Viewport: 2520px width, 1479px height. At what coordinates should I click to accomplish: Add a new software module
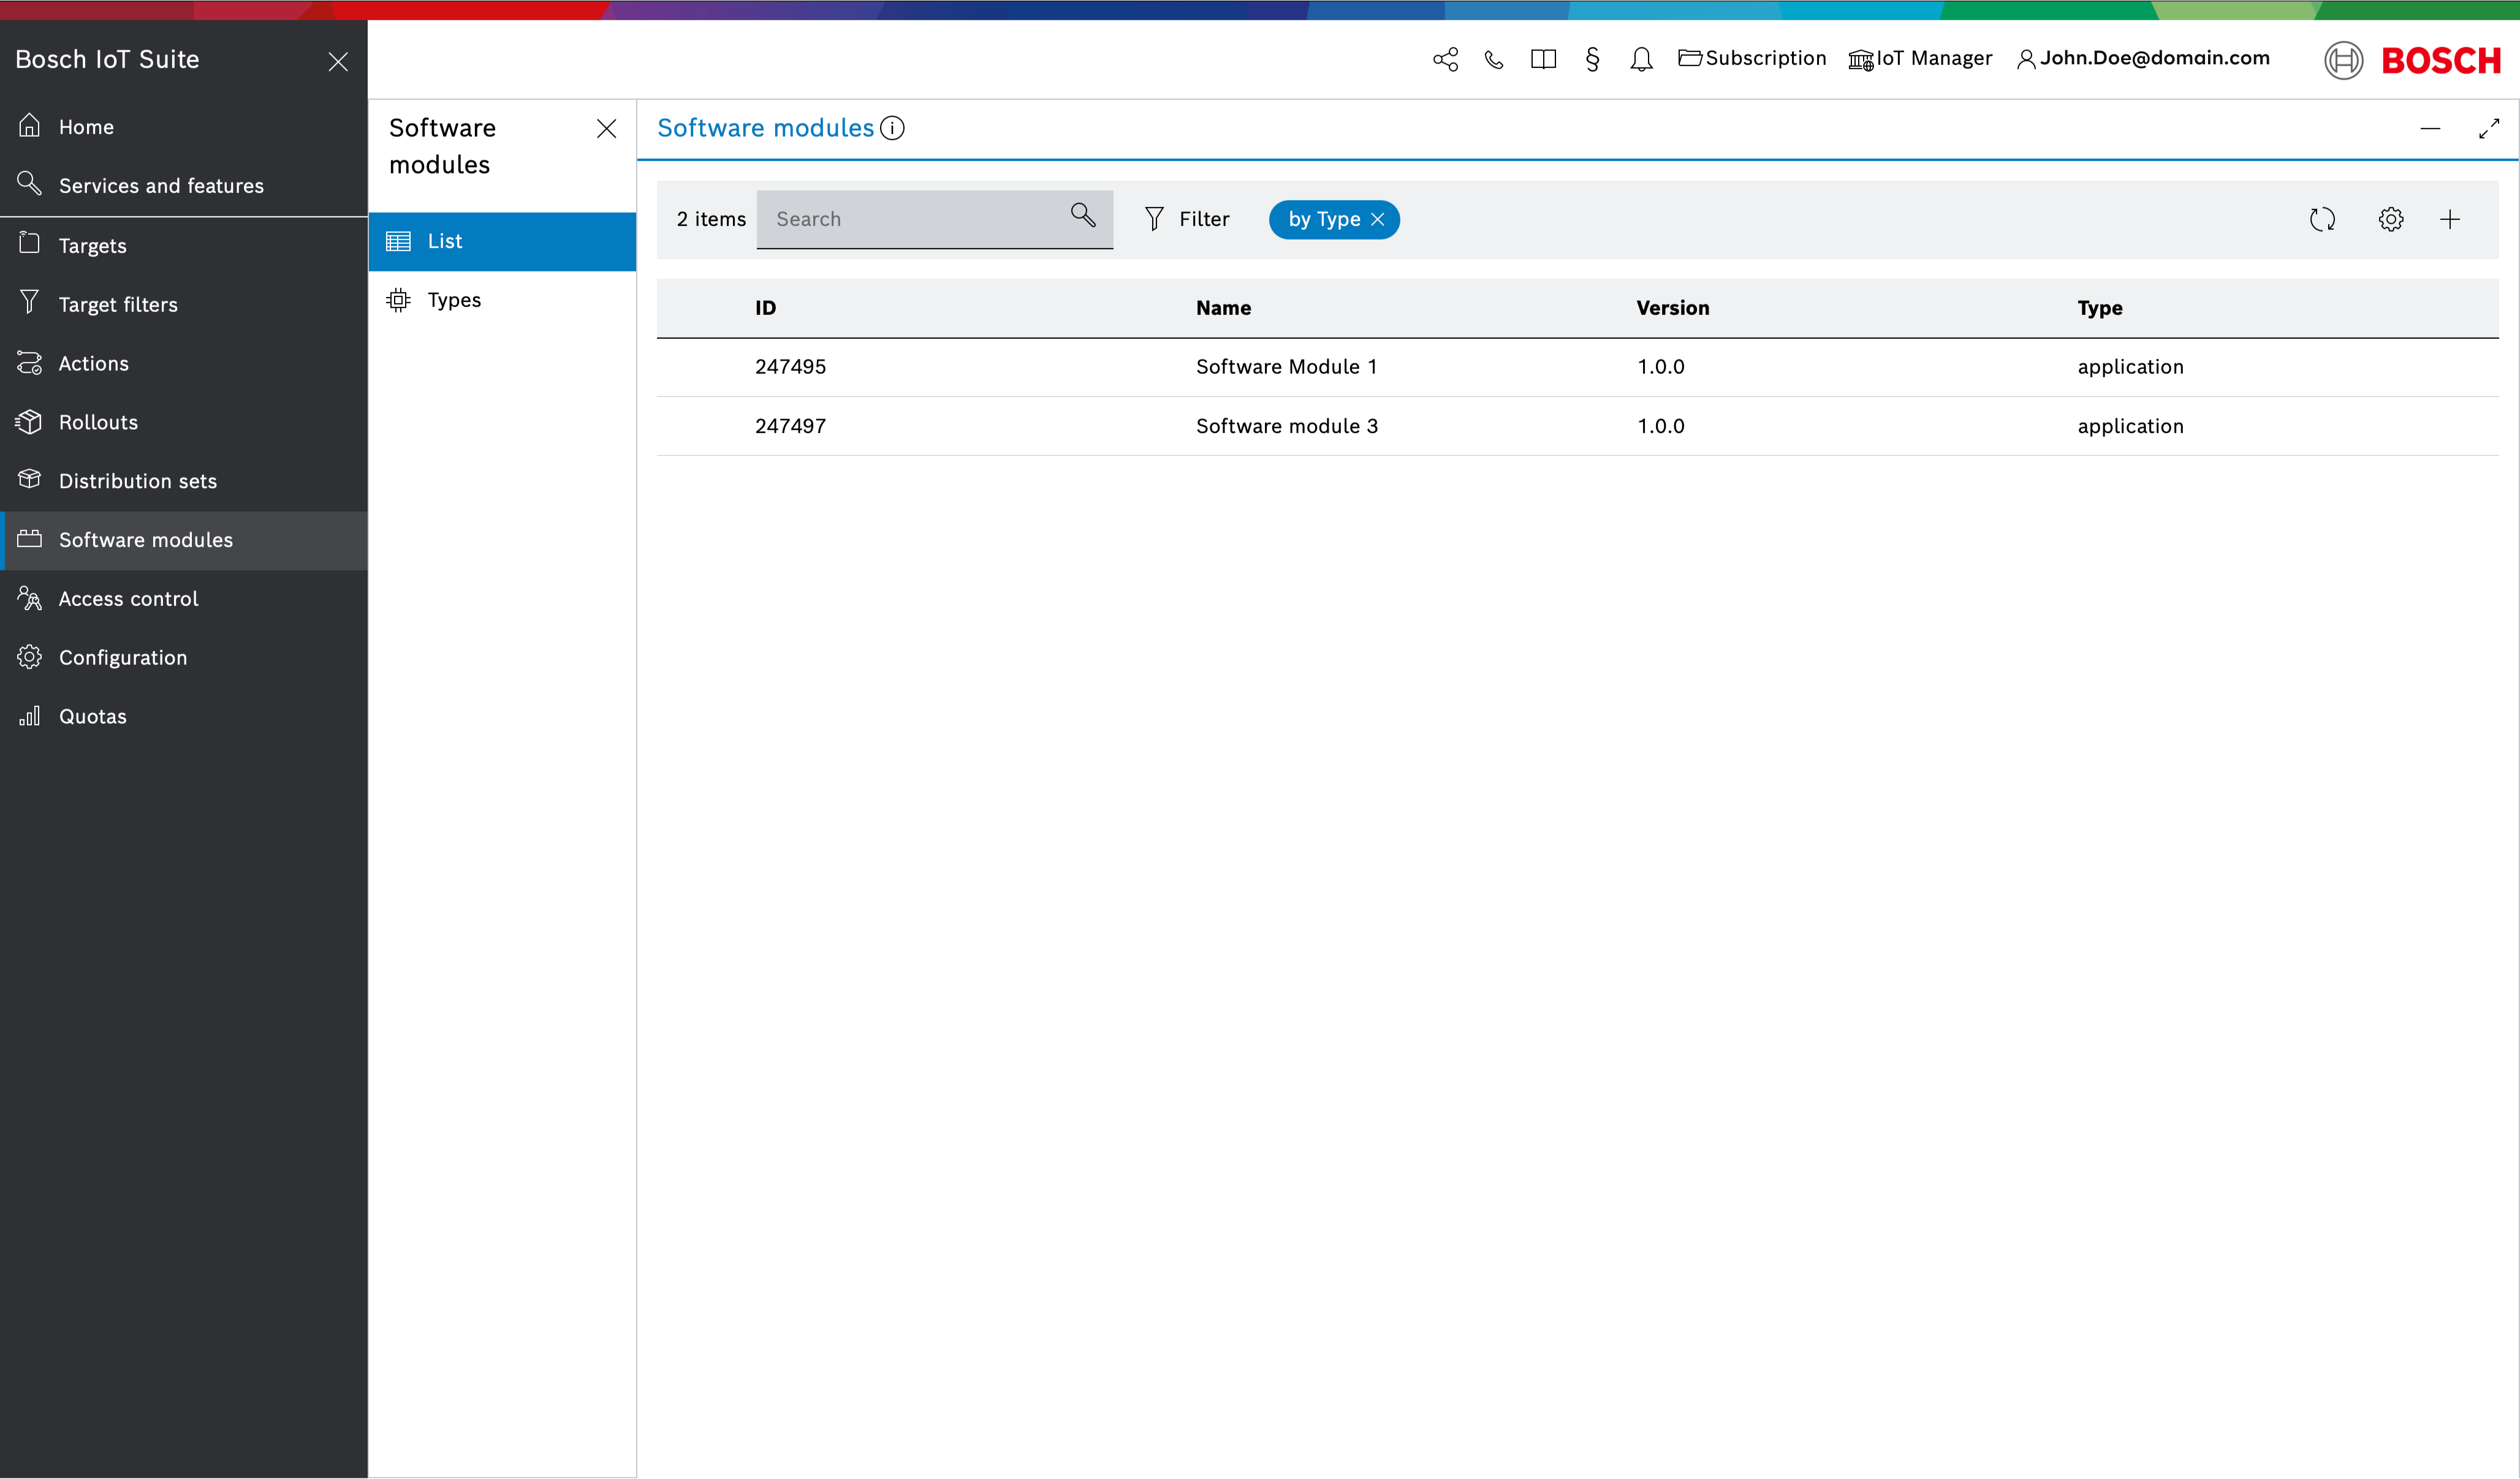(x=2449, y=219)
